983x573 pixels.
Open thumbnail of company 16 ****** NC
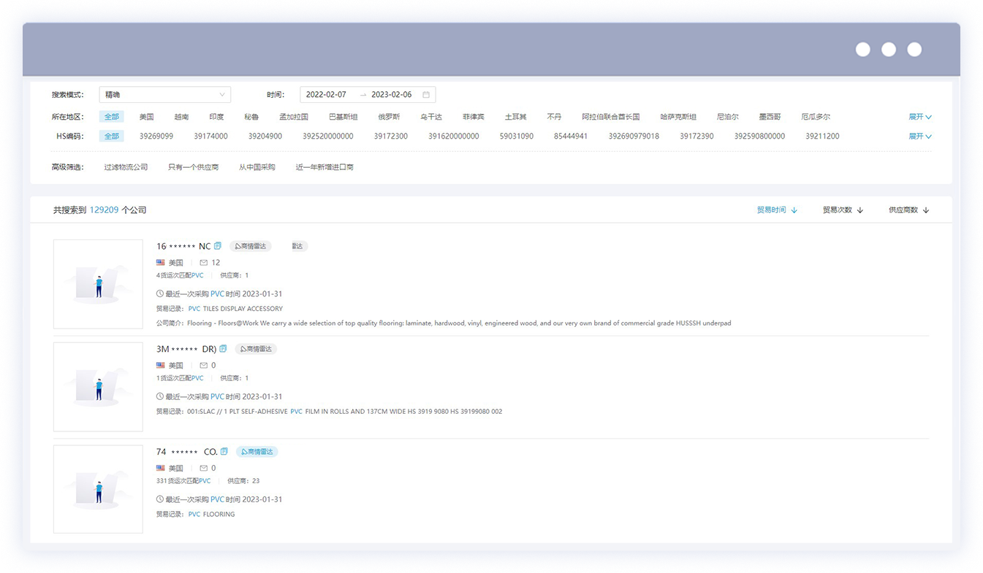click(98, 284)
